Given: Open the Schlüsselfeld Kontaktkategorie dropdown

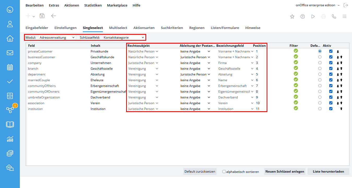Looking at the screenshot, I should point(124,38).
